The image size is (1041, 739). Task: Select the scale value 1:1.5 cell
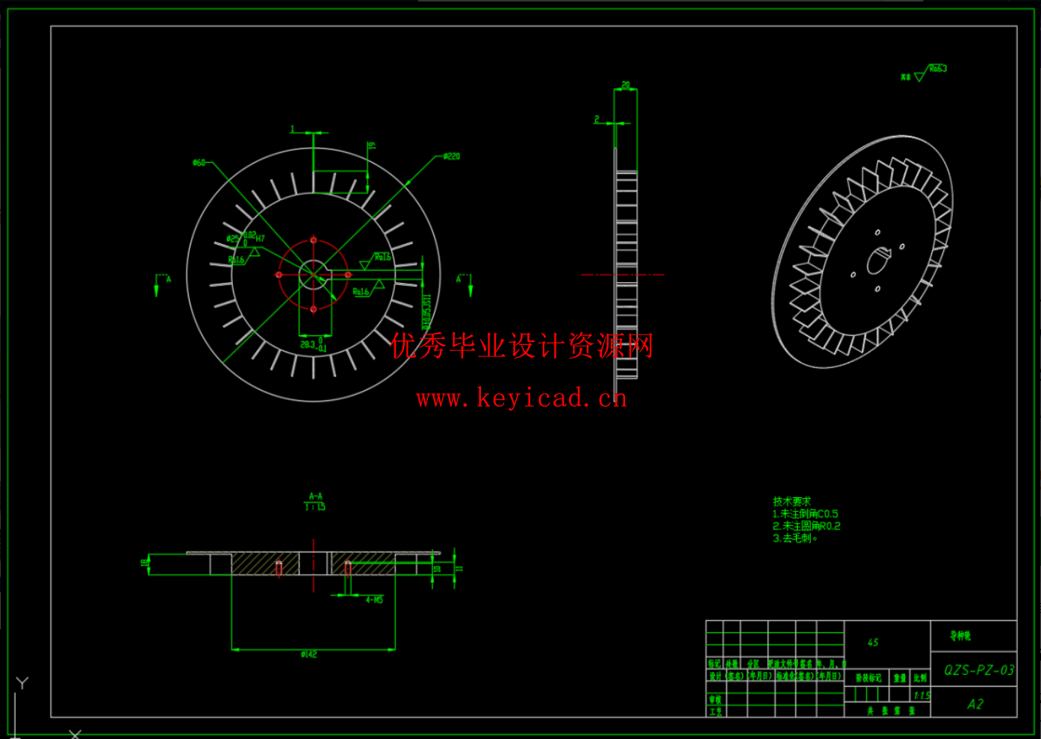click(x=922, y=695)
